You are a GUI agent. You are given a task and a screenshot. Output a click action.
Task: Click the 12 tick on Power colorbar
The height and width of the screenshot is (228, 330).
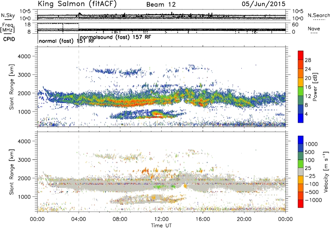(x=308, y=96)
